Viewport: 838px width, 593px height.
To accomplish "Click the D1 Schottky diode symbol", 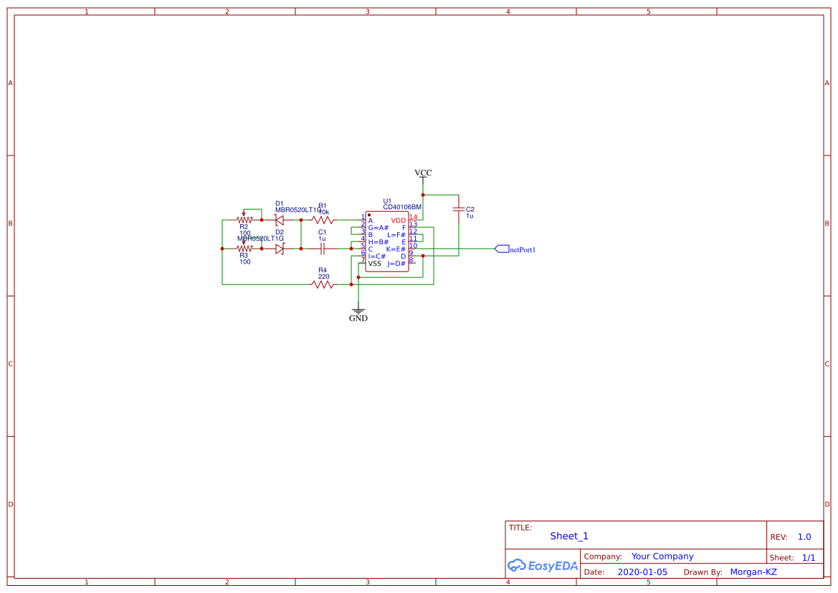I will [279, 220].
